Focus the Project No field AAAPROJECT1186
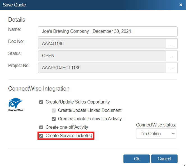The width and height of the screenshot is (186, 166). (x=102, y=68)
